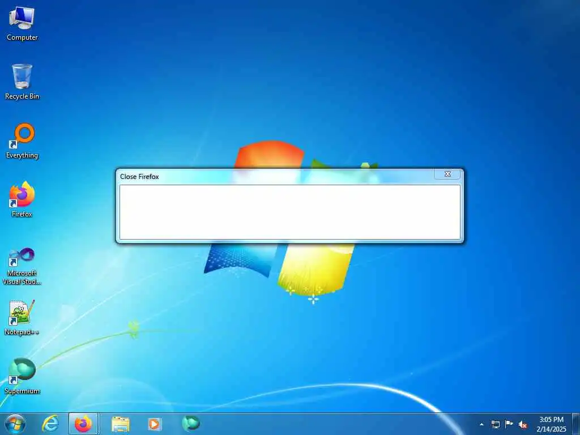Image resolution: width=580 pixels, height=435 pixels.
Task: Open Windows Explorer from the taskbar
Action: click(121, 424)
